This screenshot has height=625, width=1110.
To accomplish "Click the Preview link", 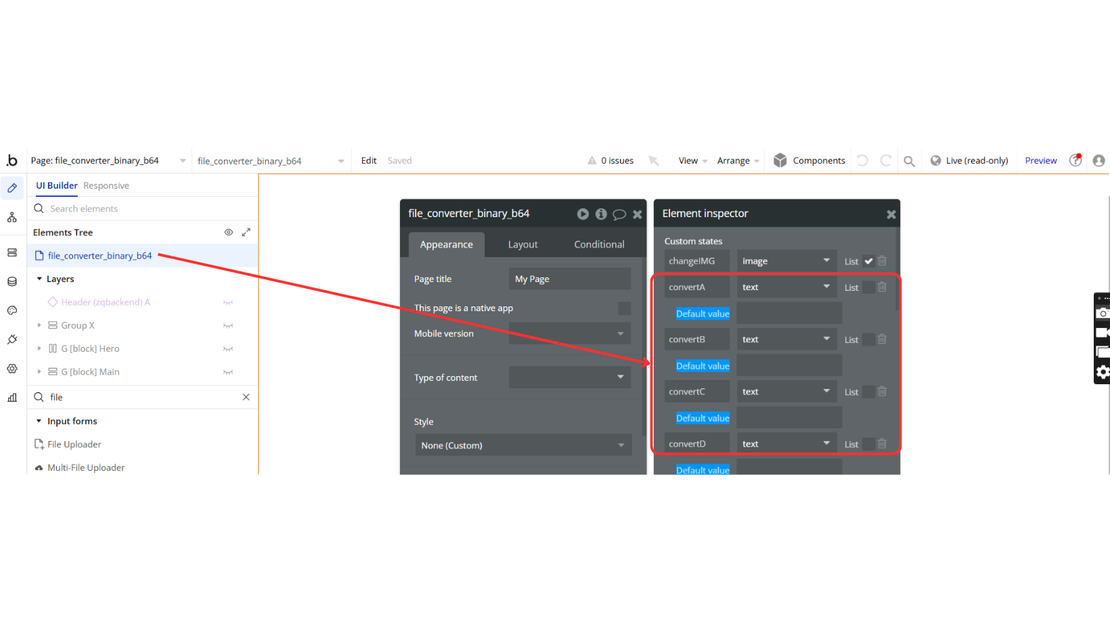I will (1040, 161).
